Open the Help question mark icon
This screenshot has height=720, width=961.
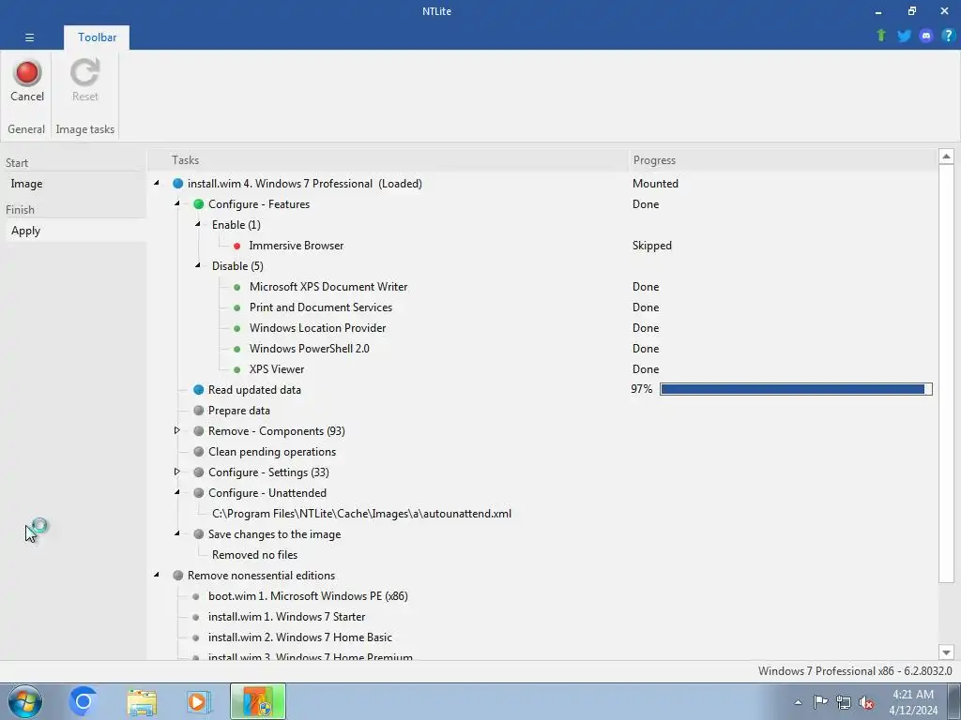point(948,36)
